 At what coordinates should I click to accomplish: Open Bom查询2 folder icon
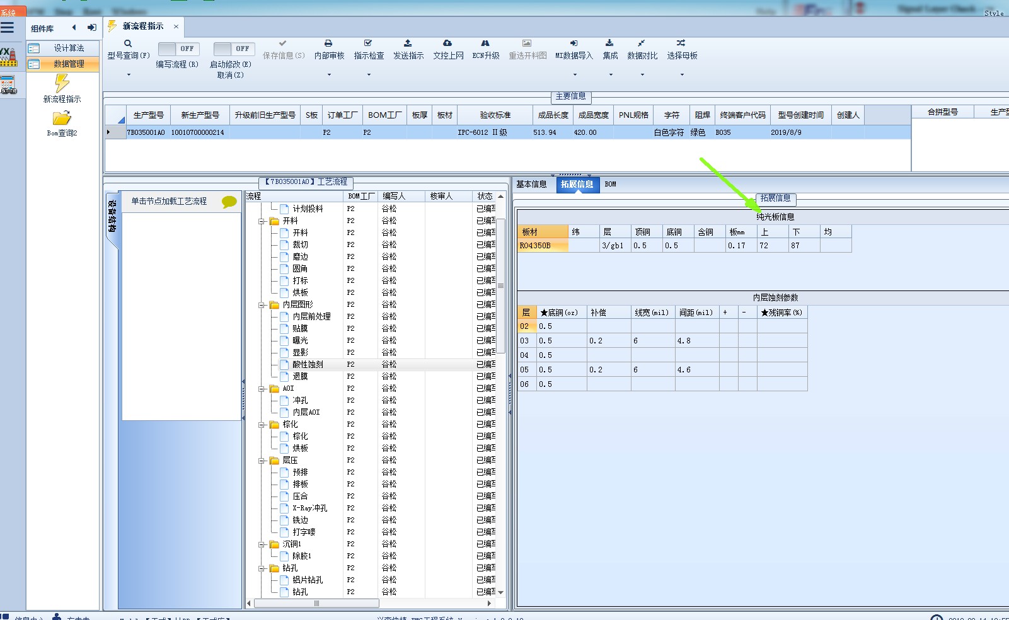coord(62,118)
